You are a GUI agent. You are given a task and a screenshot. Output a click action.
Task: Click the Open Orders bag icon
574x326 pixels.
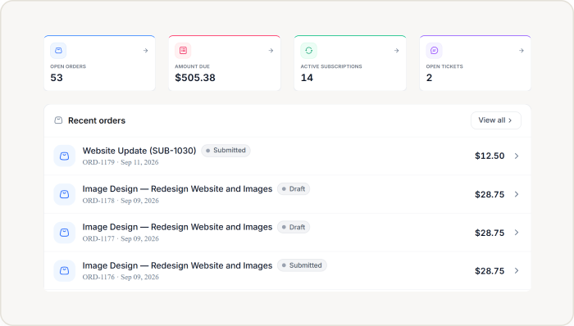pos(58,51)
